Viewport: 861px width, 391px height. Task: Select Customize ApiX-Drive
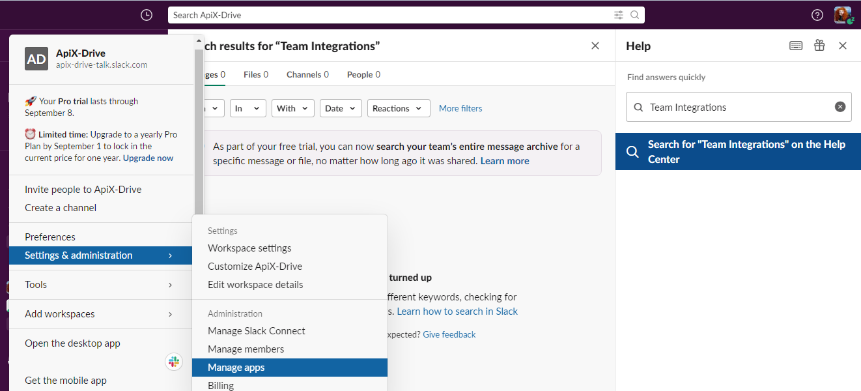(290, 267)
